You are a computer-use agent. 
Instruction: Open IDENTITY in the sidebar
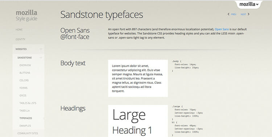(20, 40)
